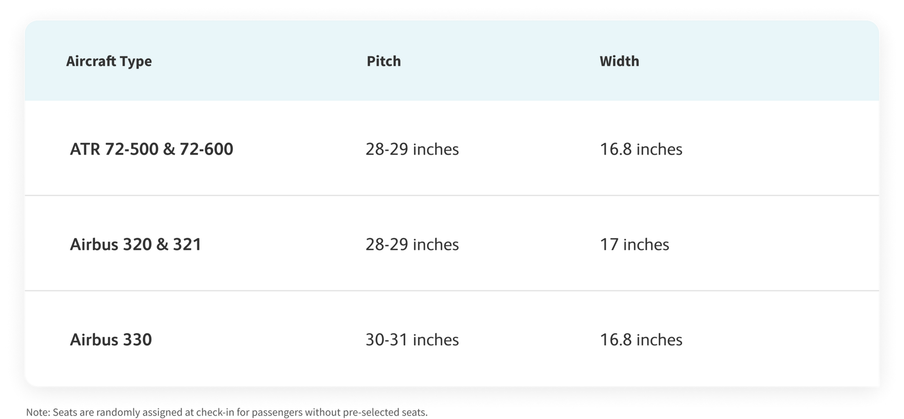Click the Width column header
The width and height of the screenshot is (904, 419).
tap(619, 61)
